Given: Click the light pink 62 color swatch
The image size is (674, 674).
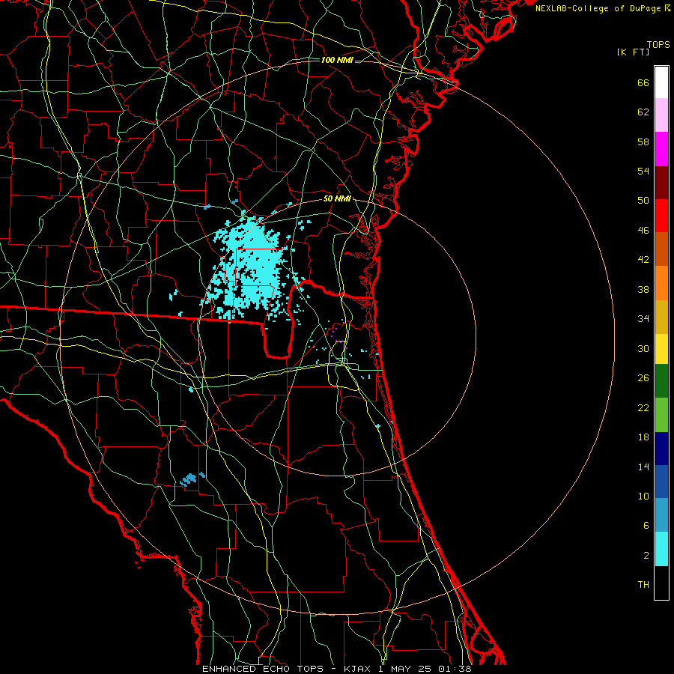Looking at the screenshot, I should 661,115.
